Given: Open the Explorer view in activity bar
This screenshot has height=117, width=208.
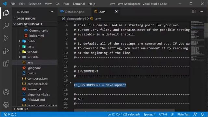Looking at the screenshot, I should click(x=6, y=13).
